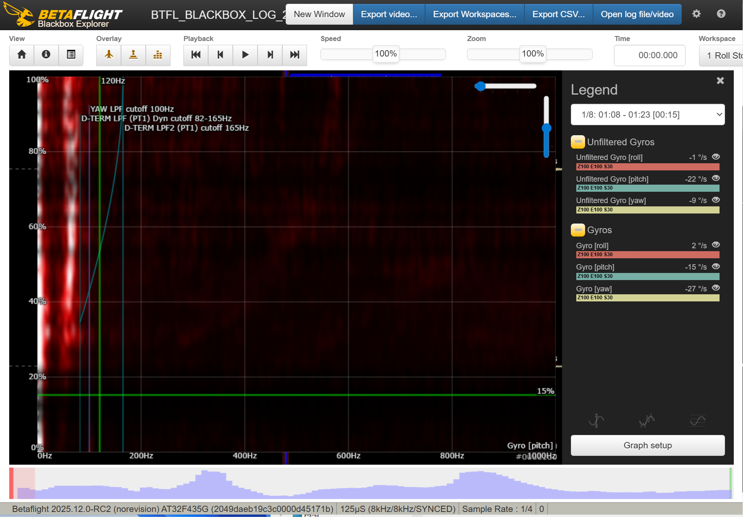The width and height of the screenshot is (743, 517).
Task: Toggle the sticks overlay icon
Action: point(133,55)
